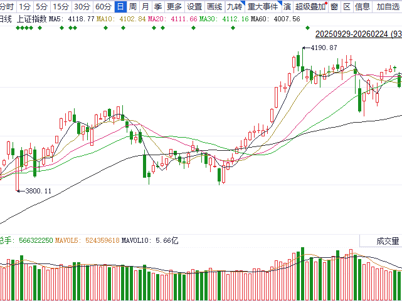Open the 信息 info panel
Viewport: 402px width, 301px height.
pyautogui.click(x=362, y=7)
